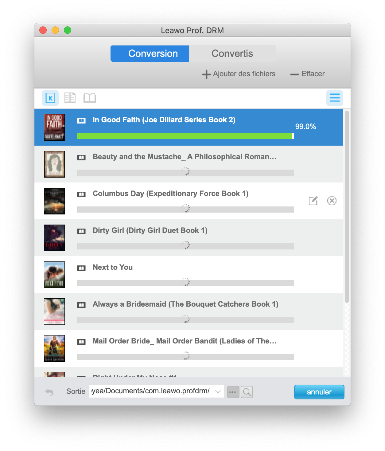
Task: Click the back arrow icon near Sortie
Action: (x=49, y=392)
